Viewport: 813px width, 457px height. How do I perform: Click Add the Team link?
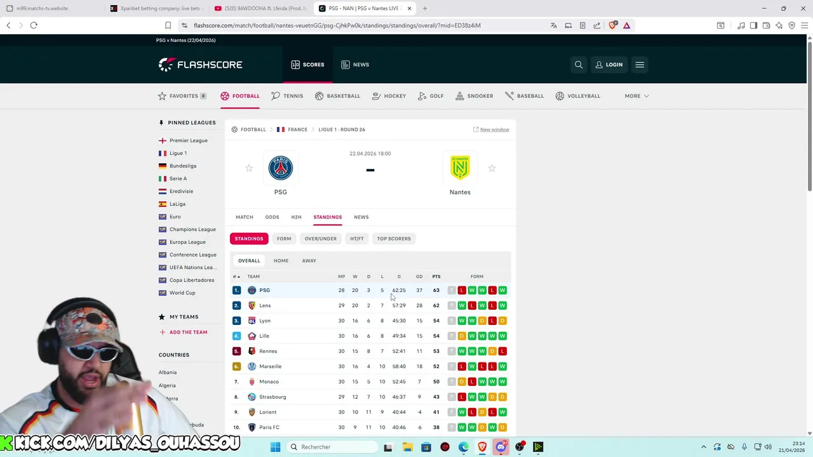[x=183, y=332]
